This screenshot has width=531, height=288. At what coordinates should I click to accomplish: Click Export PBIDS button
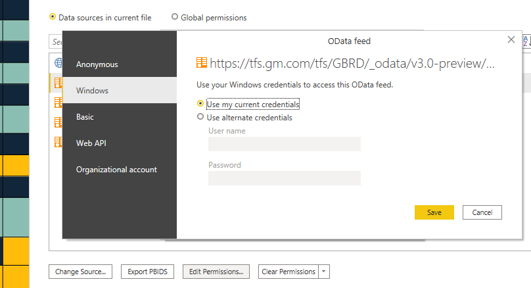click(147, 272)
